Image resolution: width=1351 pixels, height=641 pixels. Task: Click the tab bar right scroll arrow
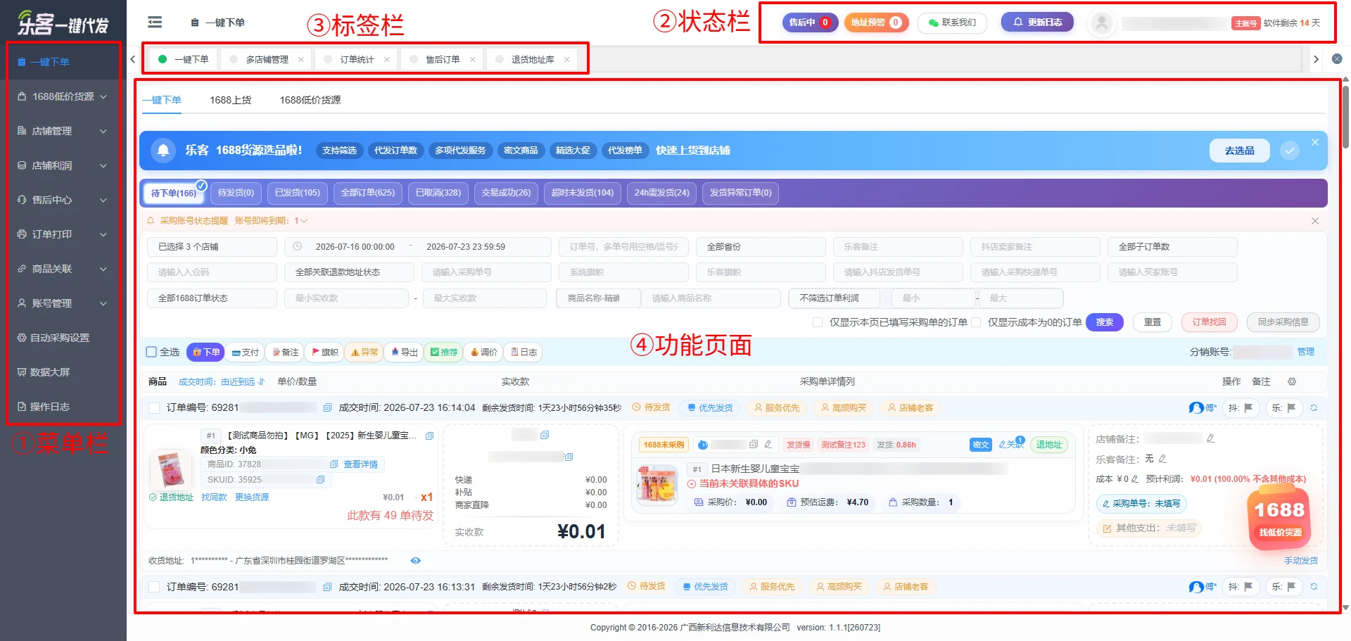[1316, 60]
